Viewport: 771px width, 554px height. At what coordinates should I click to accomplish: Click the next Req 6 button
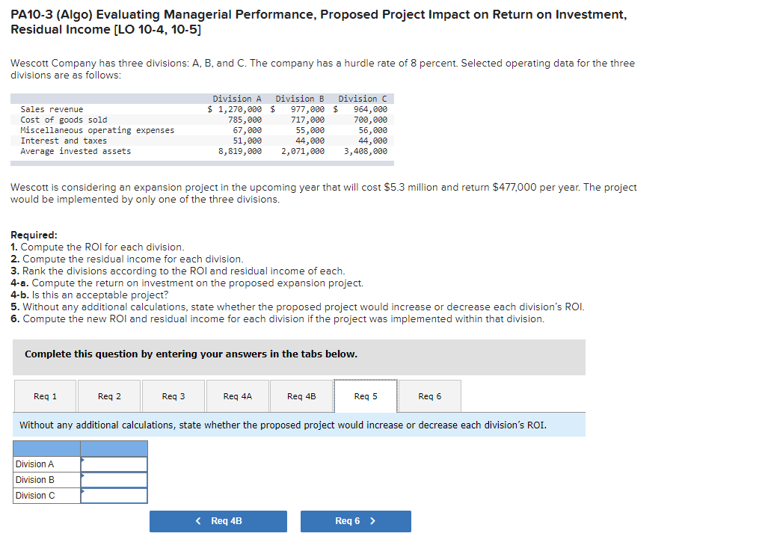tap(356, 521)
